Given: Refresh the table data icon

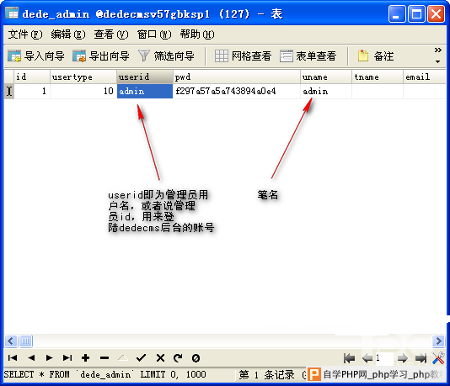Looking at the screenshot, I should 178,358.
